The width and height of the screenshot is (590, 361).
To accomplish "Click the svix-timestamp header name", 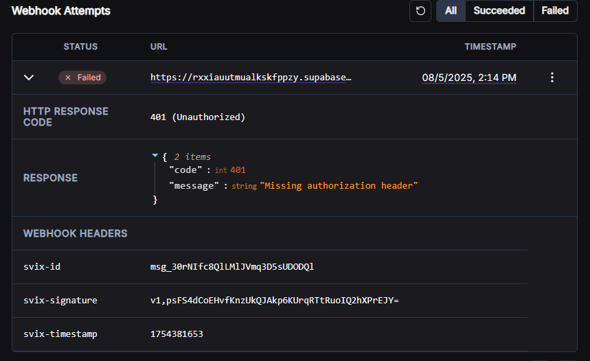I will [x=60, y=334].
